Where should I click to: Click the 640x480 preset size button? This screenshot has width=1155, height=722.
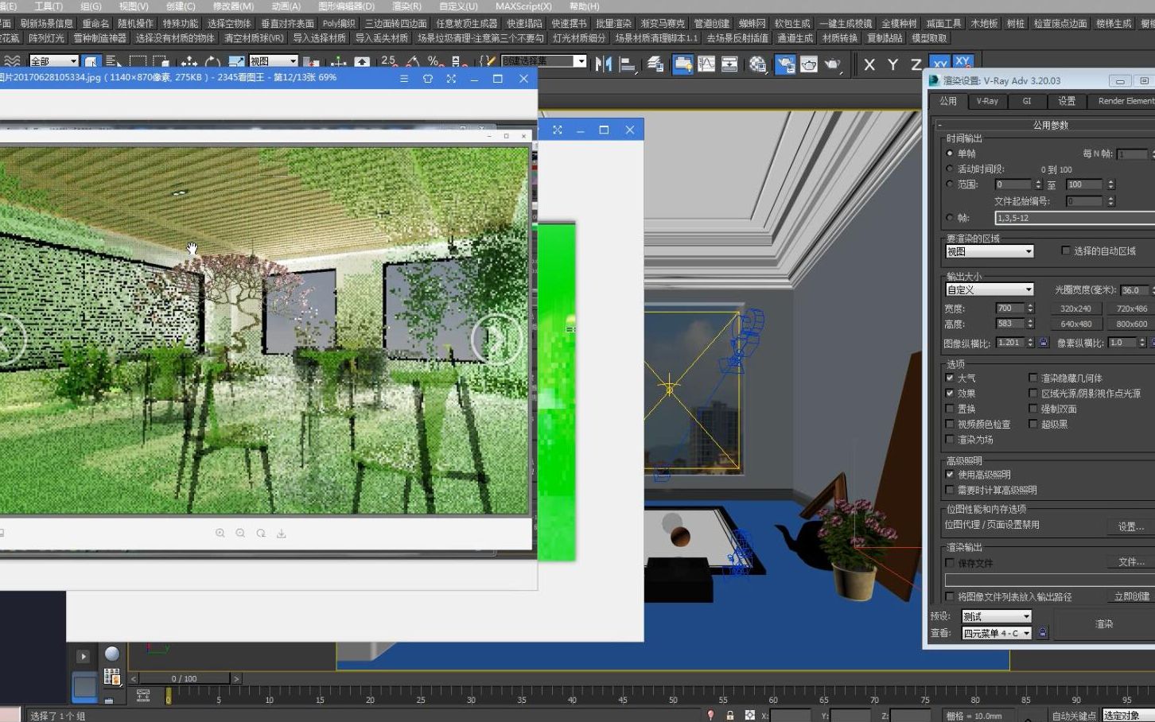tap(1075, 324)
